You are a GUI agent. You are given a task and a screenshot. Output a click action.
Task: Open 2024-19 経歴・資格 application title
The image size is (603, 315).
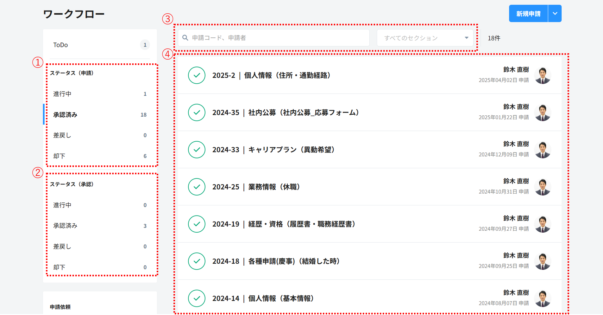pos(284,224)
